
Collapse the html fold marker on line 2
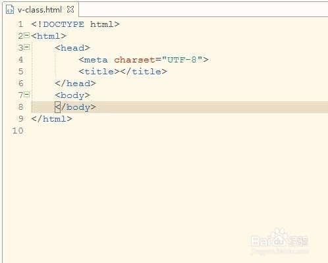[26, 36]
